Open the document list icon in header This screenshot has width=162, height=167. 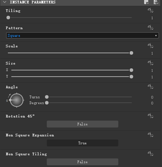coord(156,2)
